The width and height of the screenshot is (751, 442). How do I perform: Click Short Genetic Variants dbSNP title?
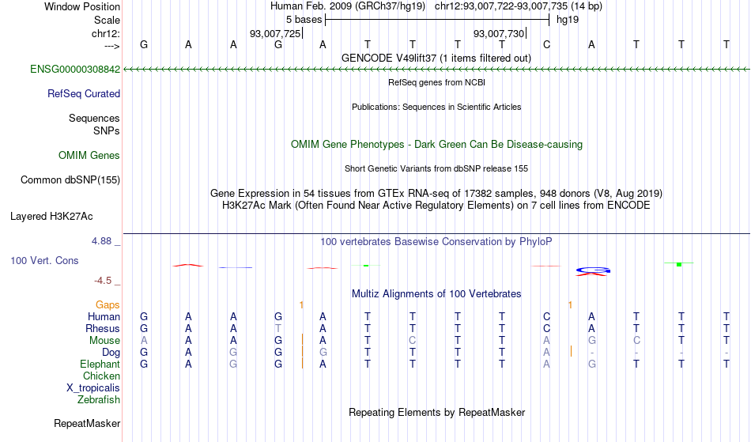tap(436, 169)
